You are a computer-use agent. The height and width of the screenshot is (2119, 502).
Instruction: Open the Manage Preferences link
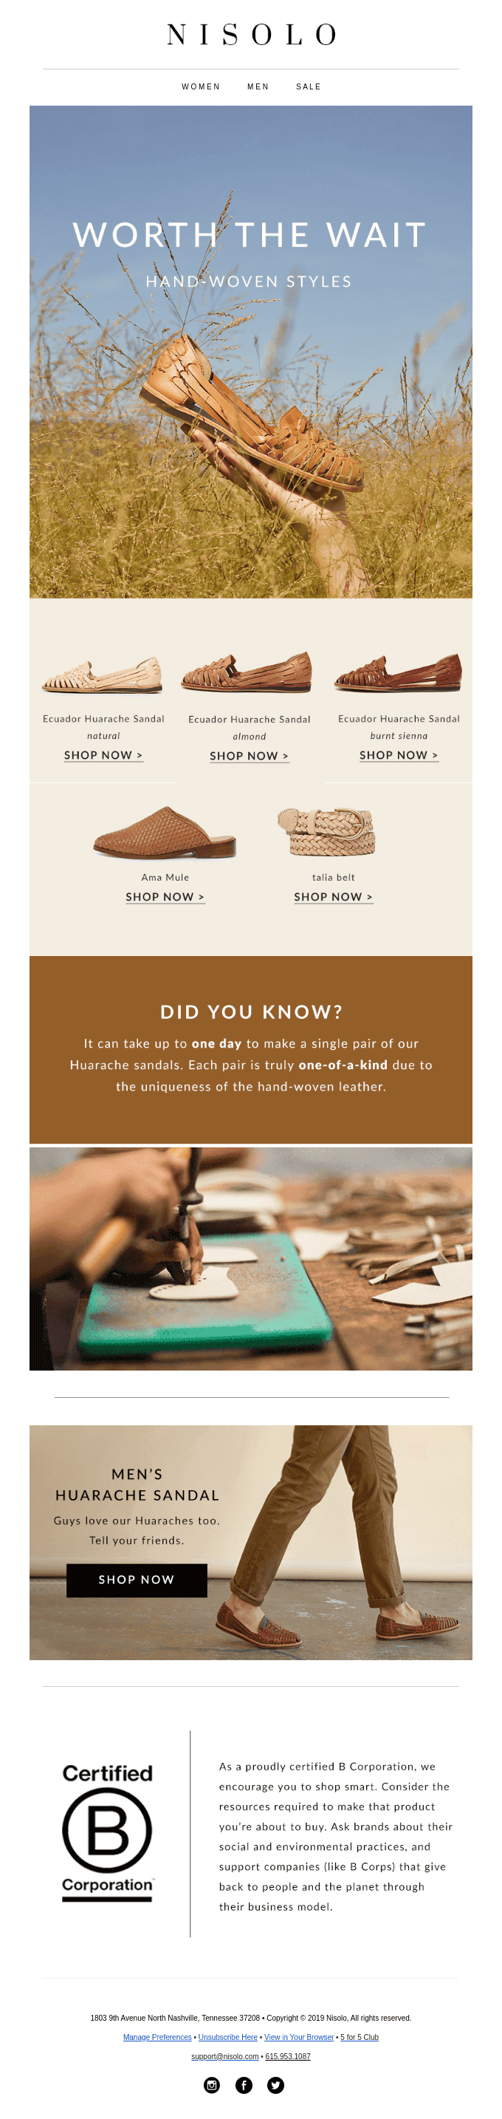pyautogui.click(x=157, y=2037)
